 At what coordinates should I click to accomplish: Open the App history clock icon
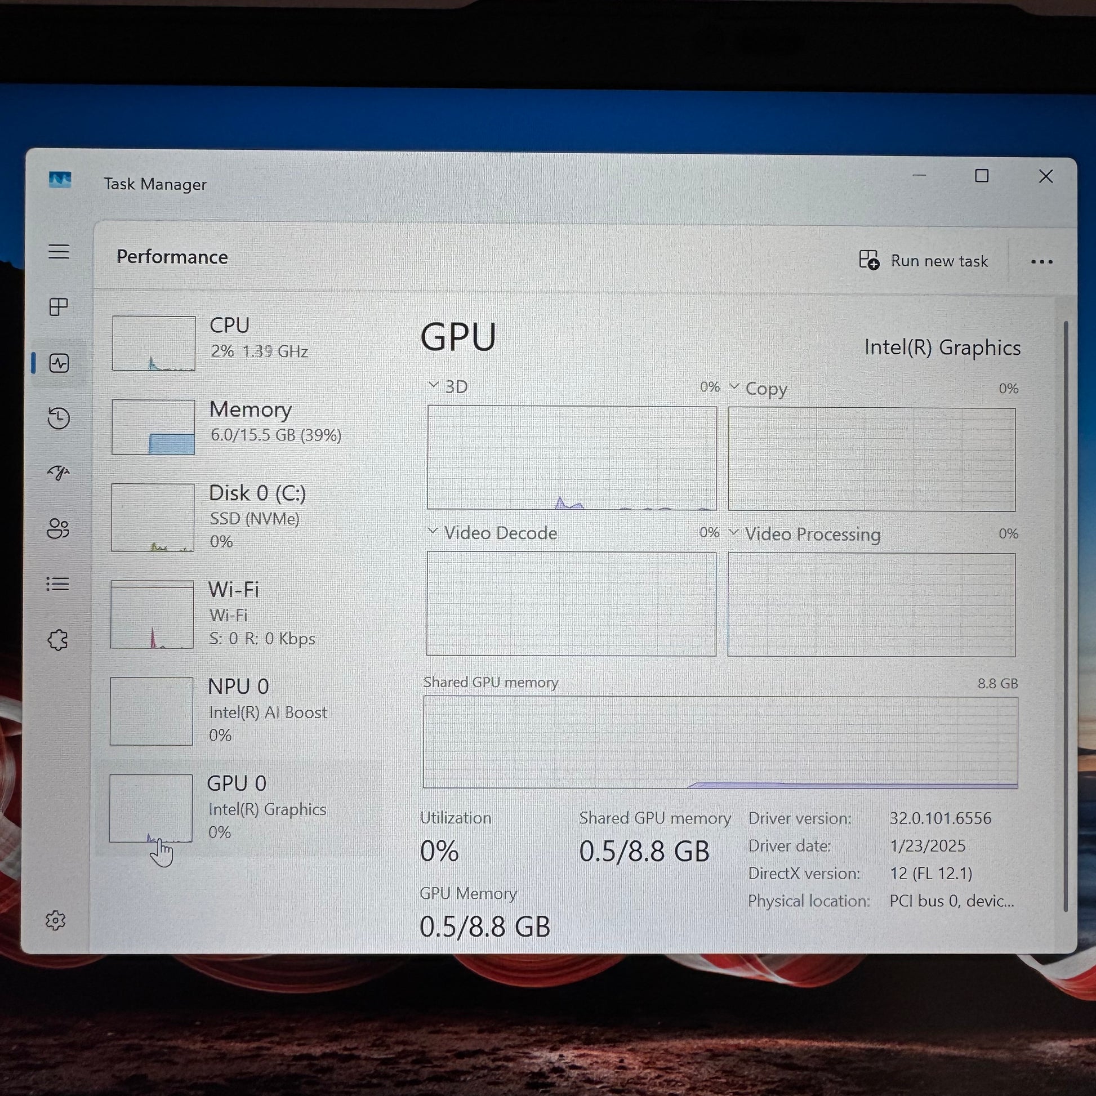click(x=59, y=418)
